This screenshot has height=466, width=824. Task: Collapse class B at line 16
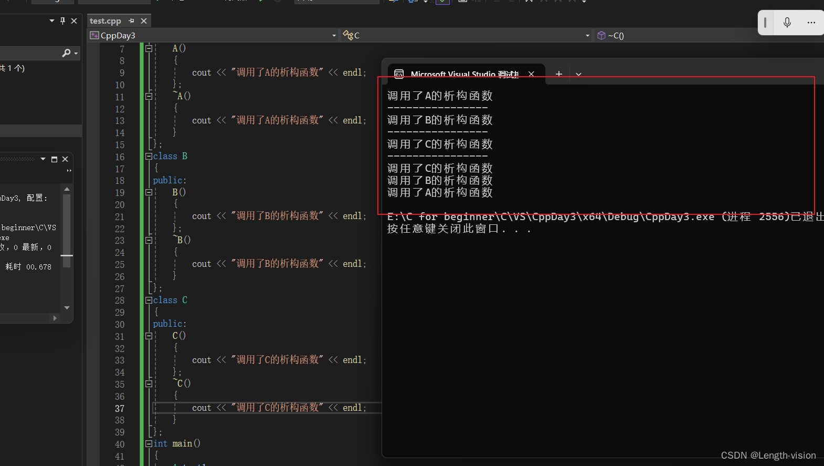(149, 156)
